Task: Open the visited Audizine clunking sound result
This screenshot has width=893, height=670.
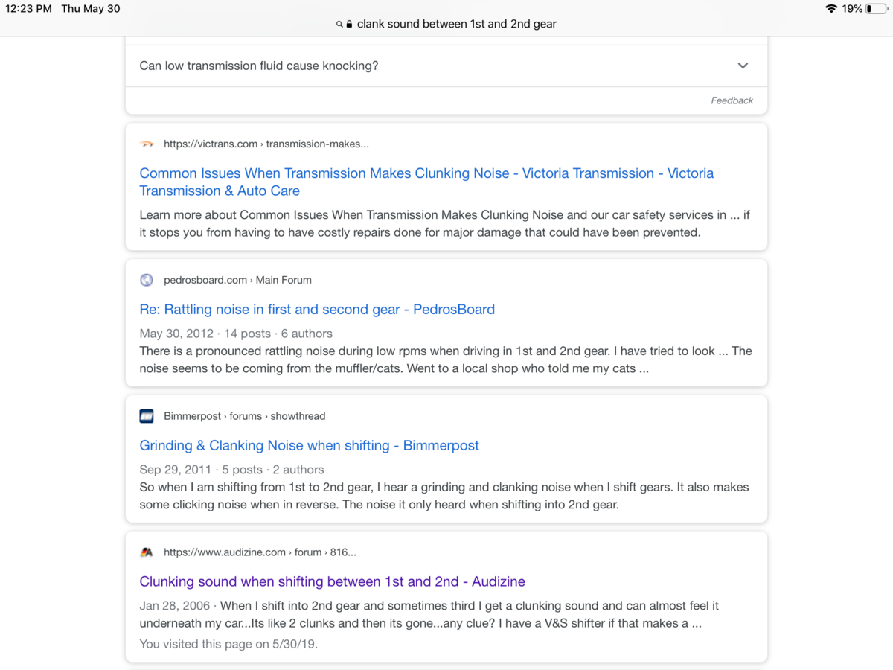Action: pyautogui.click(x=332, y=582)
